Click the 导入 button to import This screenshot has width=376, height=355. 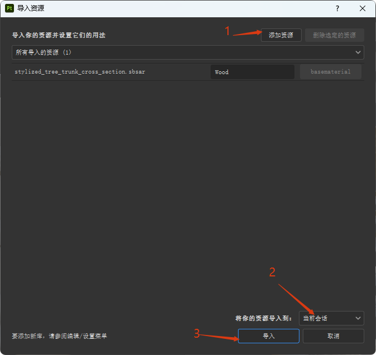(x=269, y=336)
